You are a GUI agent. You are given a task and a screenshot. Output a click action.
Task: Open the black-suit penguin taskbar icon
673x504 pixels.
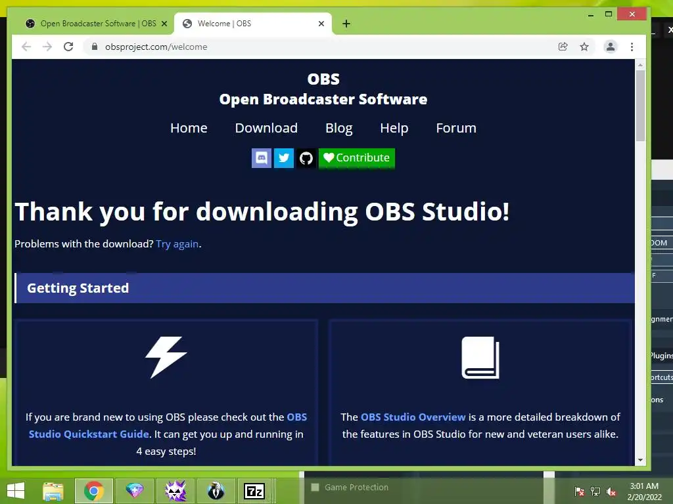tap(216, 491)
